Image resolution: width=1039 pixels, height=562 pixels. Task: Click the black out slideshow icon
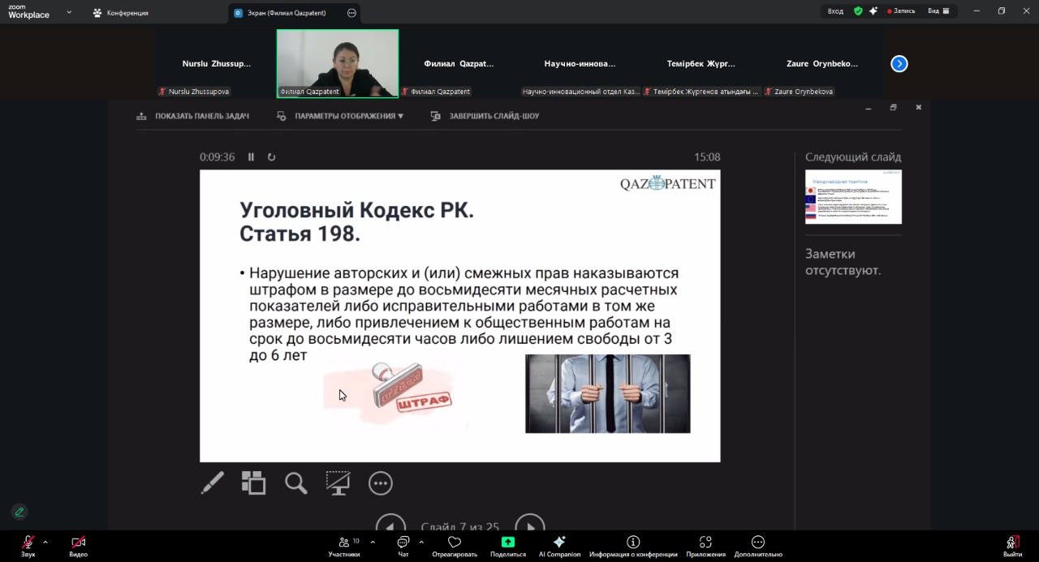338,483
